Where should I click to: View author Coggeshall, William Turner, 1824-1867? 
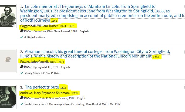coord(48,26)
